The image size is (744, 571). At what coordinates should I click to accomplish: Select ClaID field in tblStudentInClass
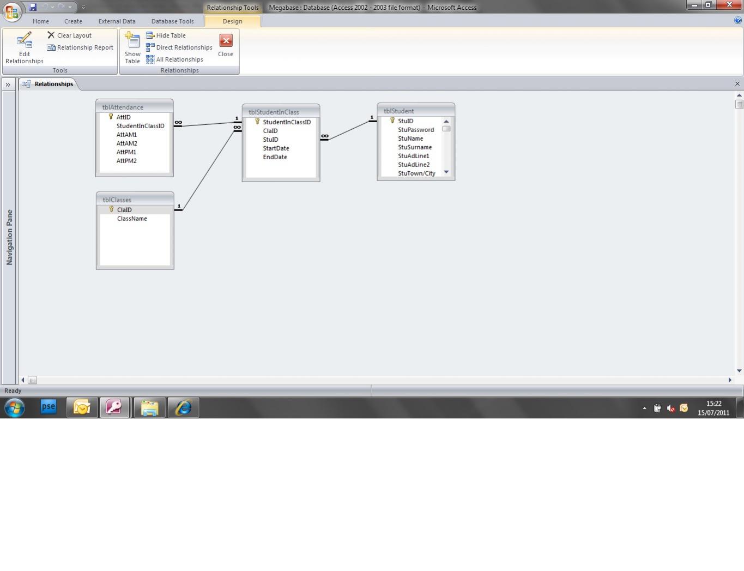(x=270, y=131)
